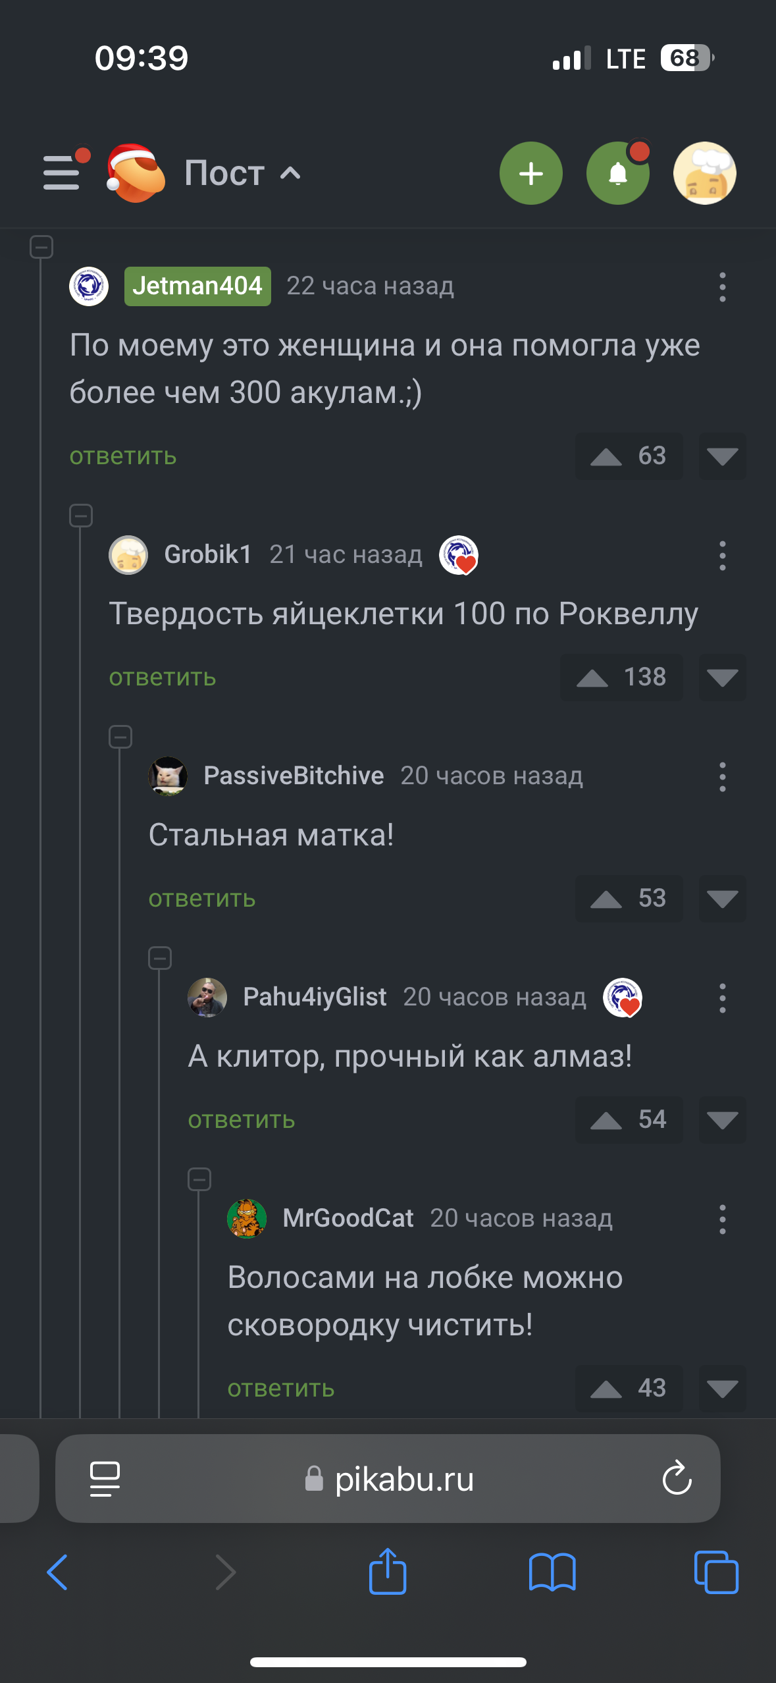Collapse Pahu4iyGlist's comment thread
The image size is (776, 1683).
pyautogui.click(x=160, y=958)
